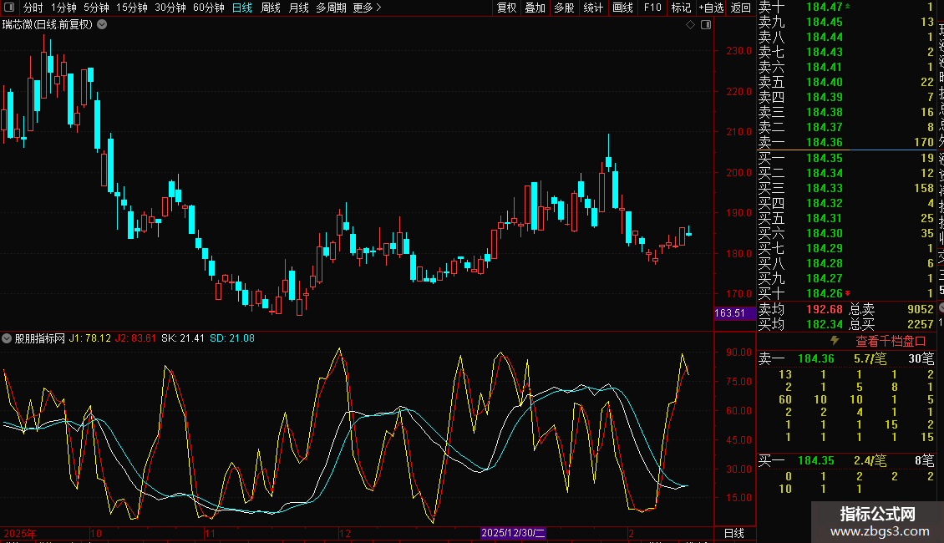Screen dimensions: 944x543
Task: Switch to 月线 monthly chart
Action: coord(298,8)
